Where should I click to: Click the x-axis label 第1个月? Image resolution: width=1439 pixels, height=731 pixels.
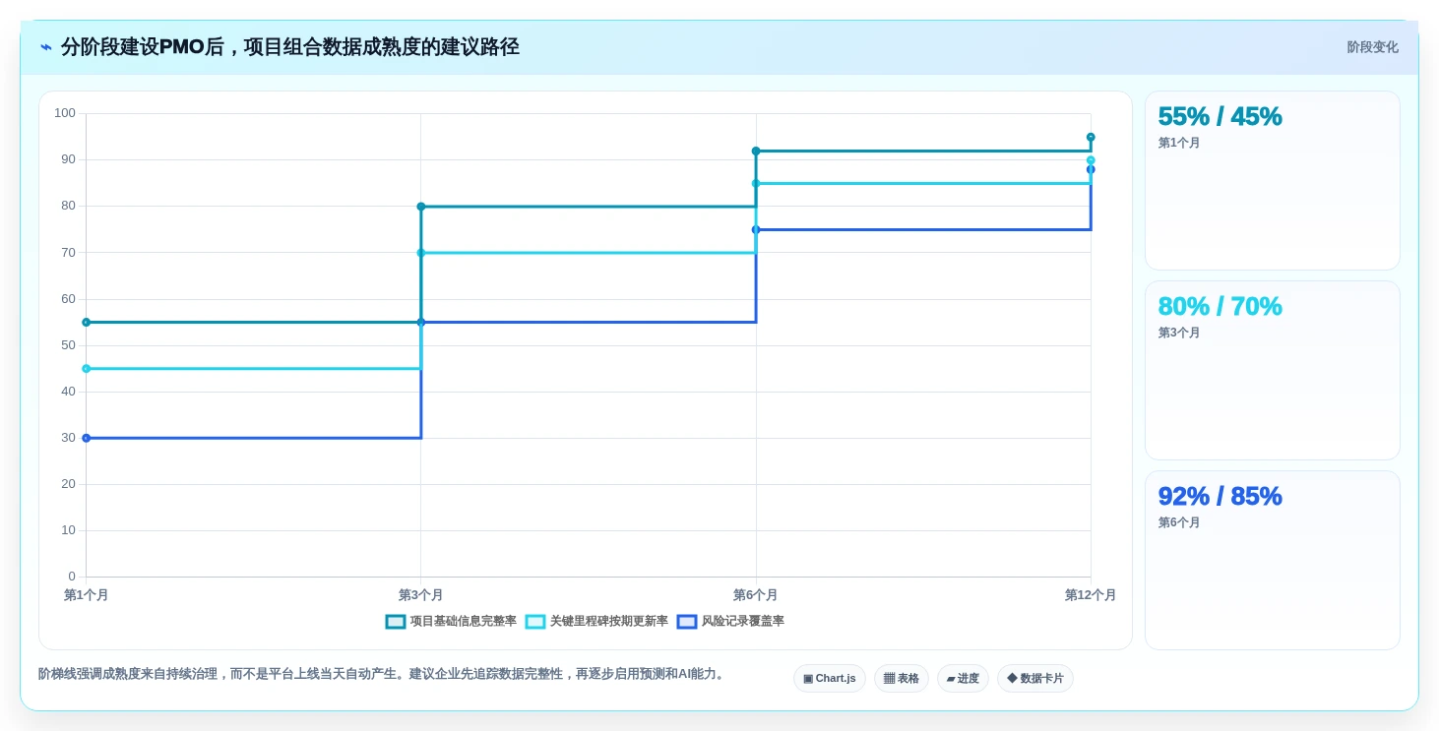click(x=86, y=595)
